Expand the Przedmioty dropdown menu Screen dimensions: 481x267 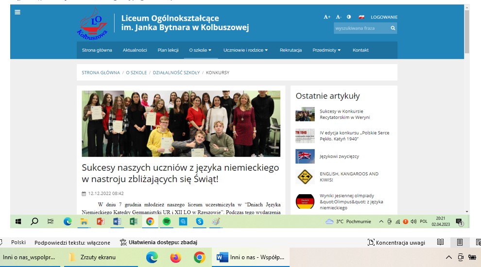pyautogui.click(x=326, y=50)
